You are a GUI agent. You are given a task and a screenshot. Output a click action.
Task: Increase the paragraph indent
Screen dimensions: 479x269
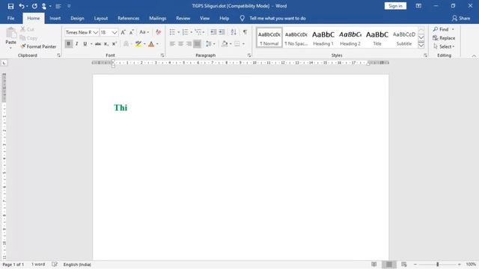222,32
